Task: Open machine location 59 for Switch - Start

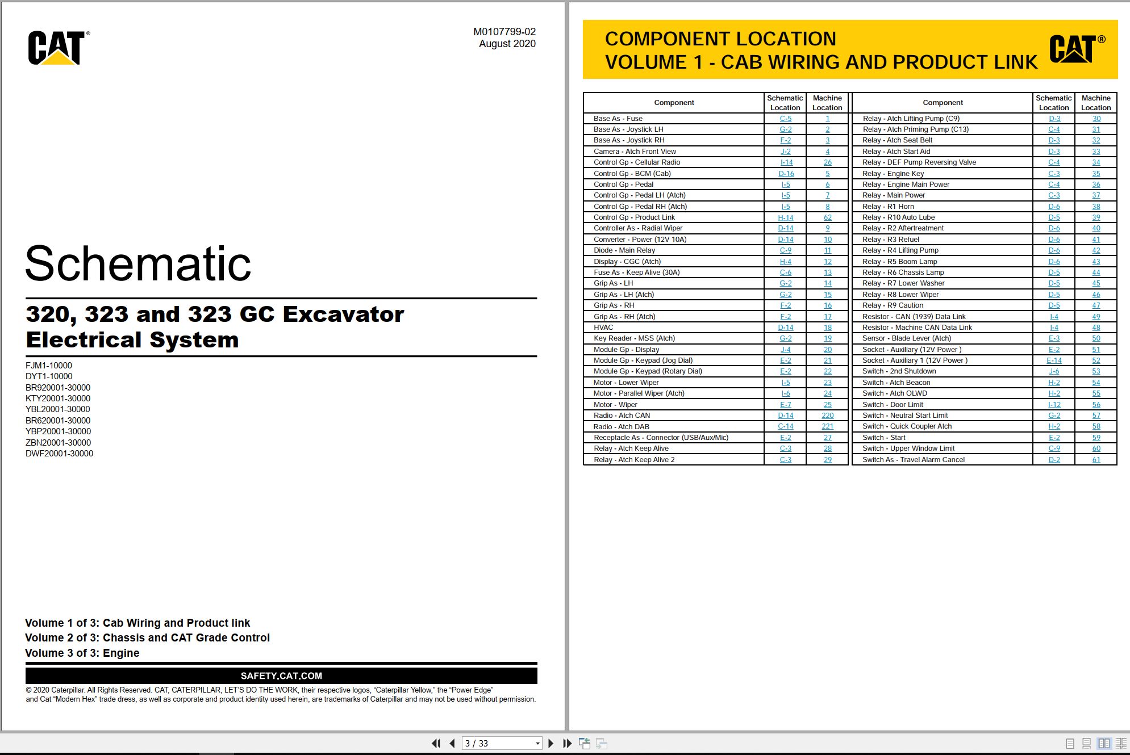Action: [x=1096, y=438]
